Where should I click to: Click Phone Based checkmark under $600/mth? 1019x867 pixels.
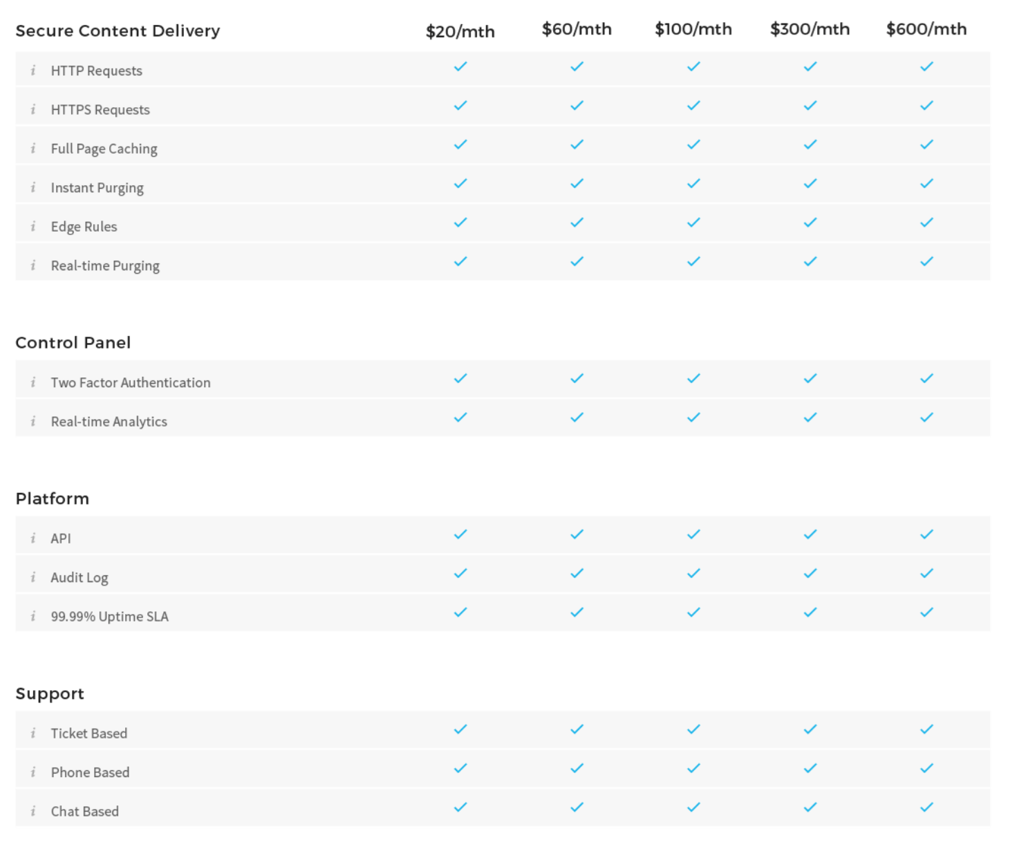[926, 768]
